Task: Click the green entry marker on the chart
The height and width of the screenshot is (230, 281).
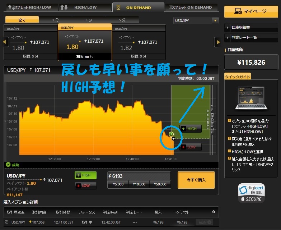Action: [171, 134]
